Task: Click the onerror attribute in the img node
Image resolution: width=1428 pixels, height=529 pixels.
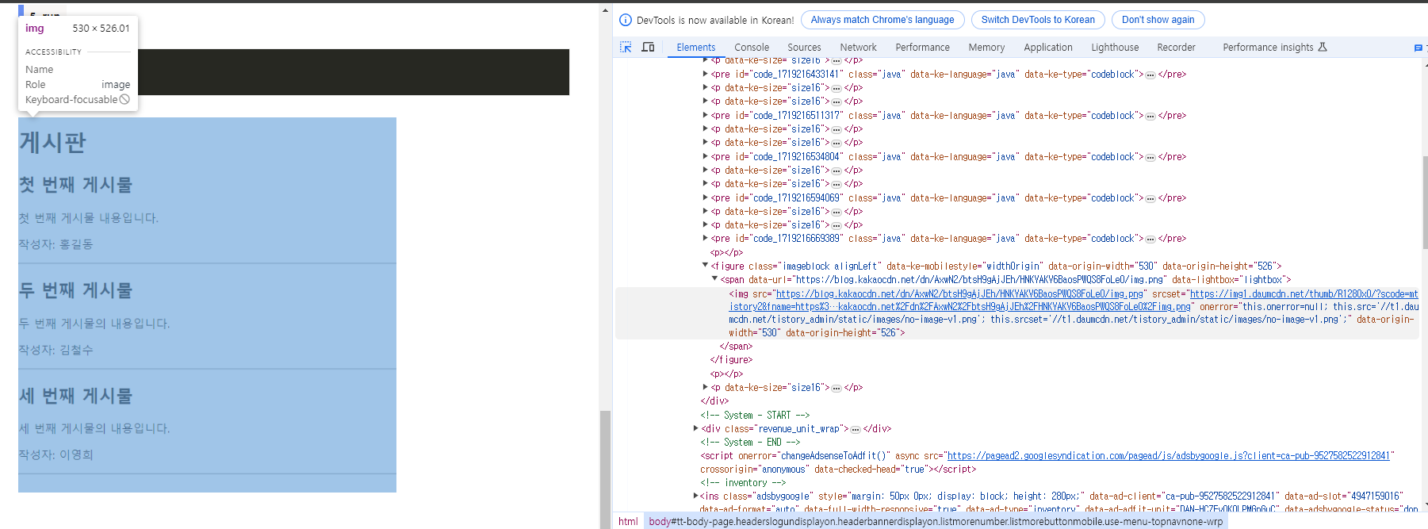Action: (x=1074, y=313)
